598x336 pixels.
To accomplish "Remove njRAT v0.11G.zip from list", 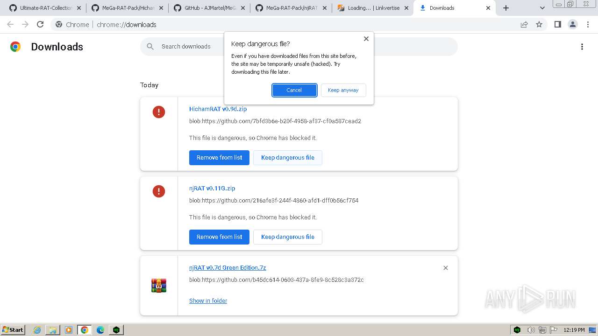I will pos(219,237).
